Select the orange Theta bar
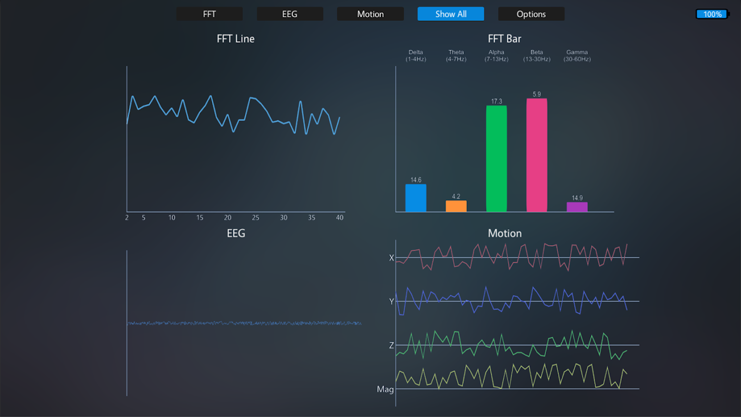 point(456,206)
